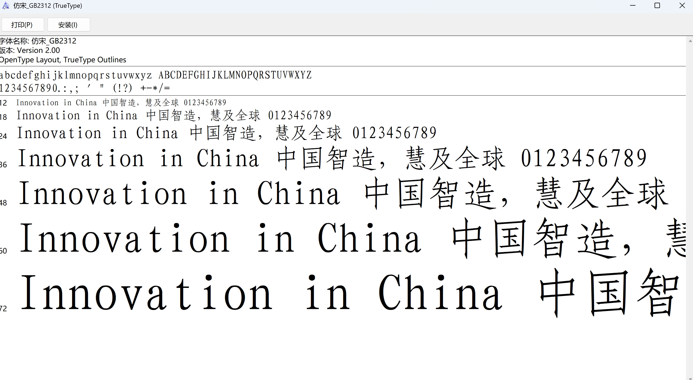Select the size 12 preview sentence

pos(121,102)
